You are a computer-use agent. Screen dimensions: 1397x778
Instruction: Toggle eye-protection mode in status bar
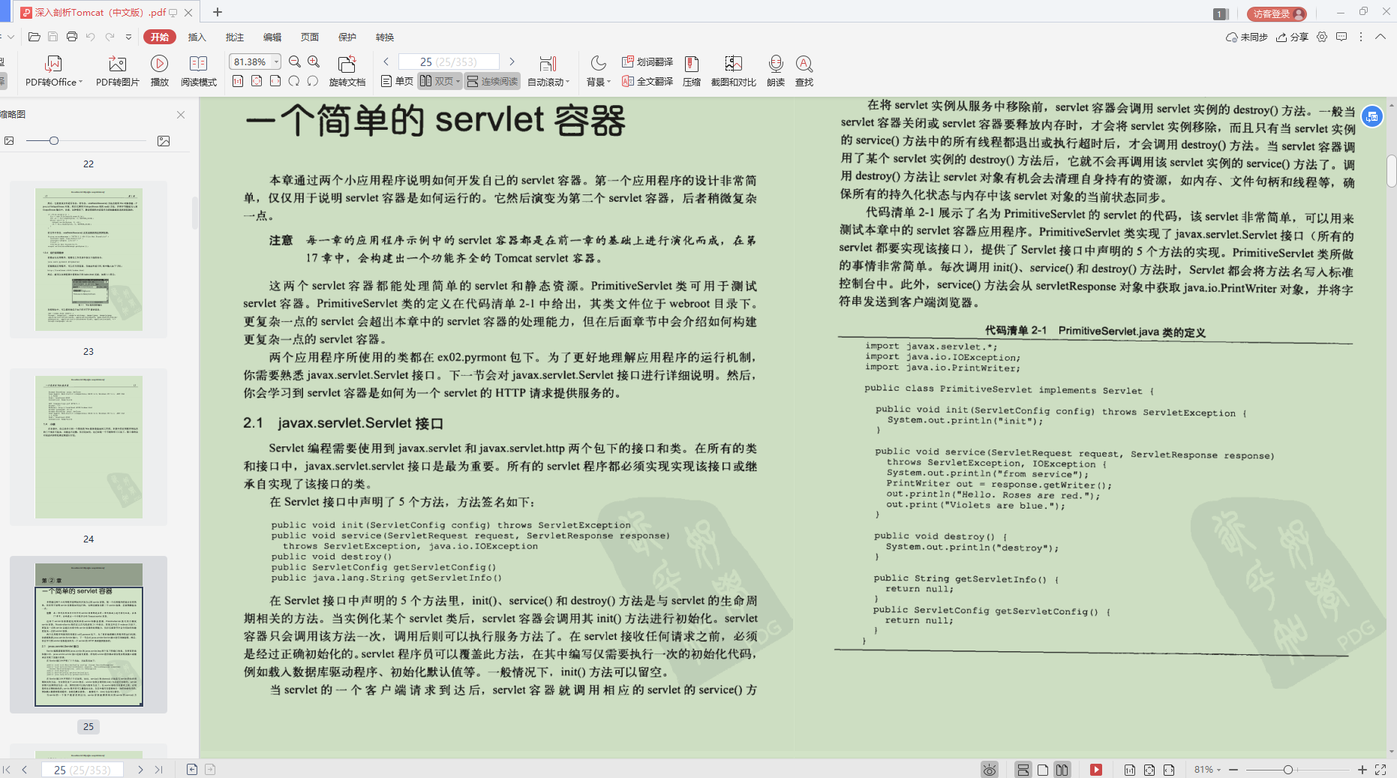[x=989, y=769]
